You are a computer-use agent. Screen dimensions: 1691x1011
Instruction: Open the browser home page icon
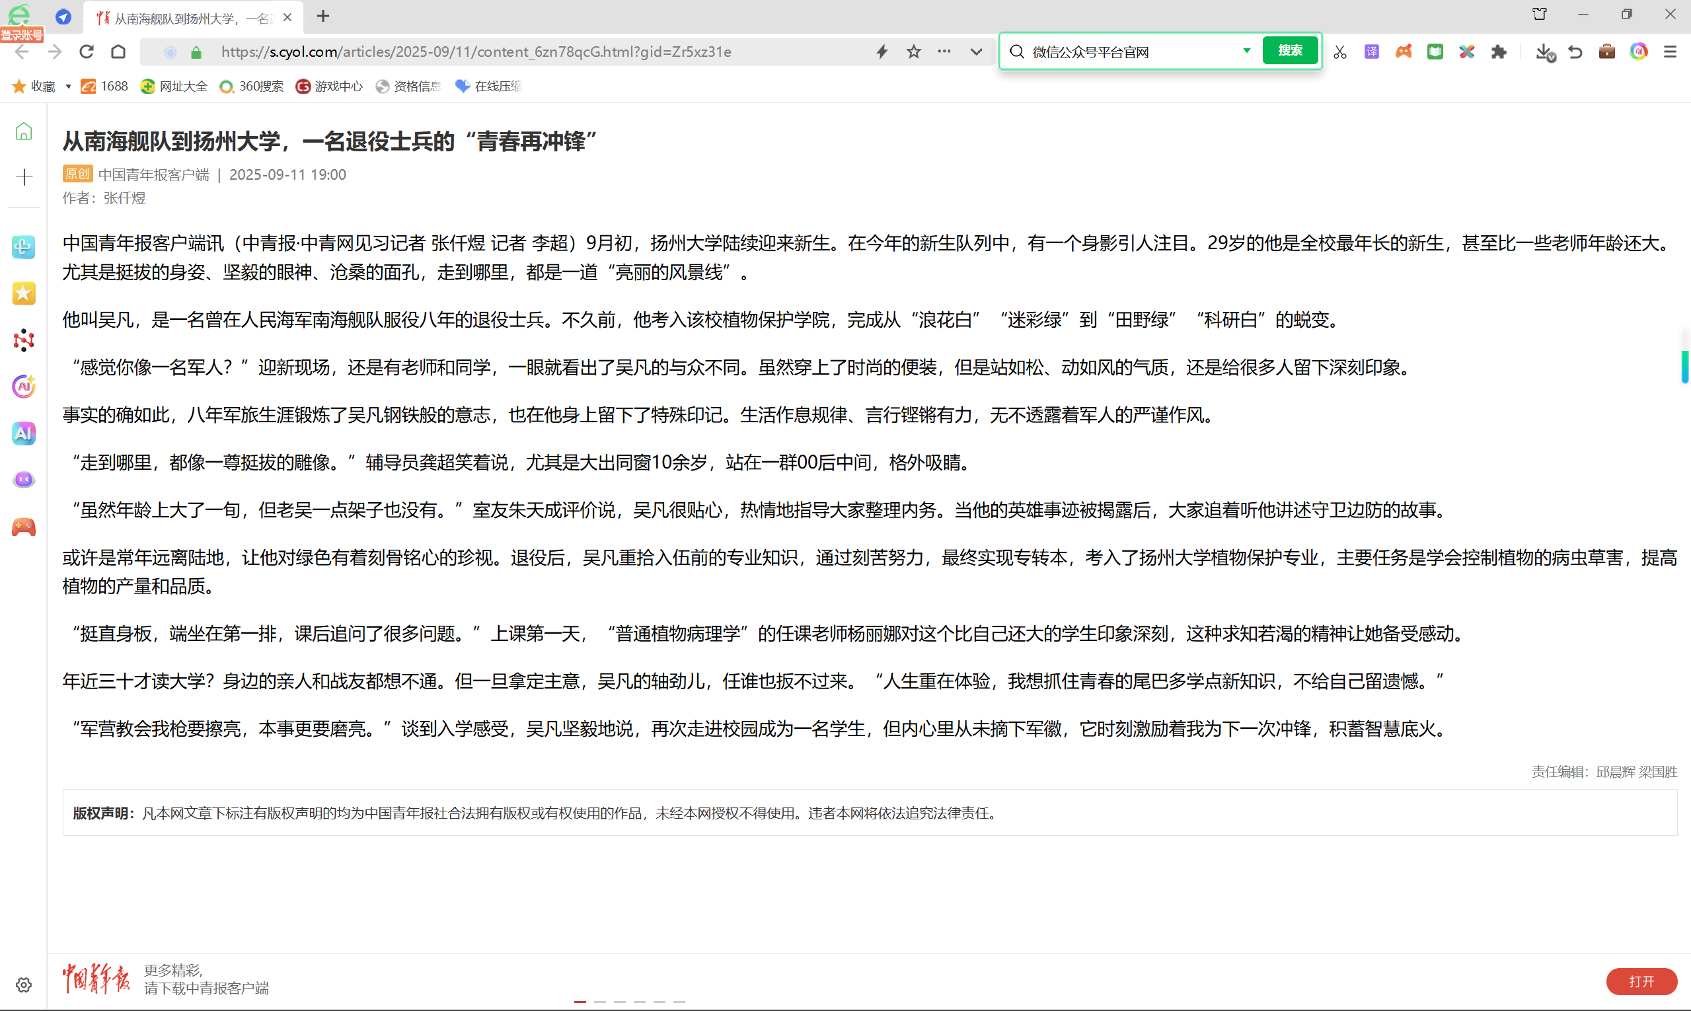(x=118, y=52)
